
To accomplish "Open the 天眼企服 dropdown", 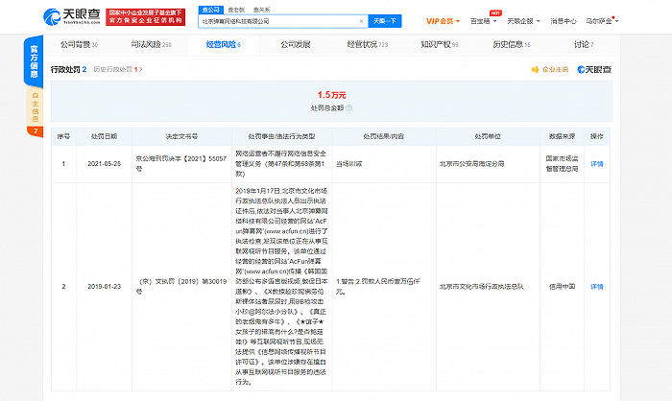I will point(523,21).
